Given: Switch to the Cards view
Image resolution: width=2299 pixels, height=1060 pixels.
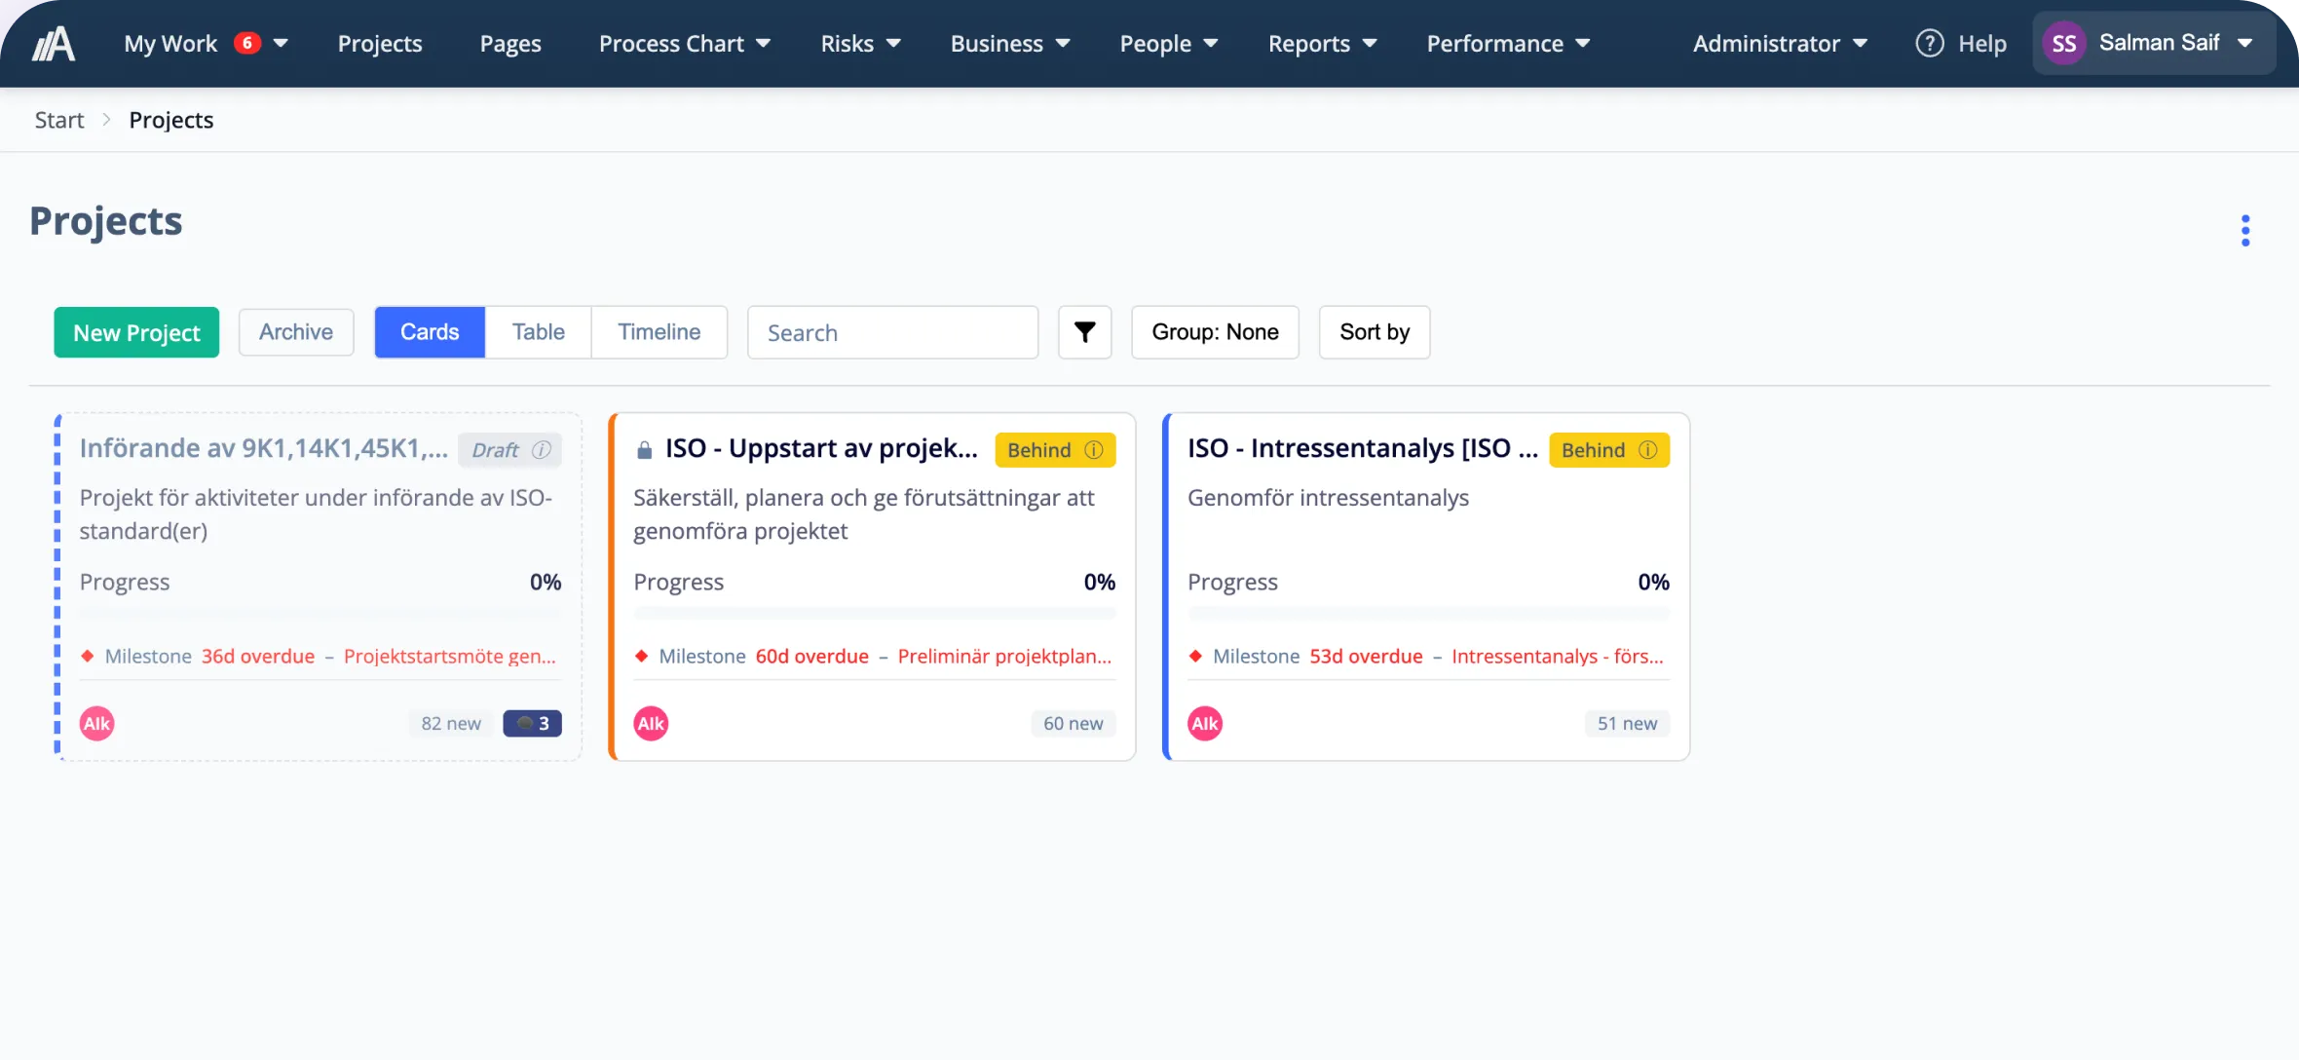Looking at the screenshot, I should pos(430,332).
